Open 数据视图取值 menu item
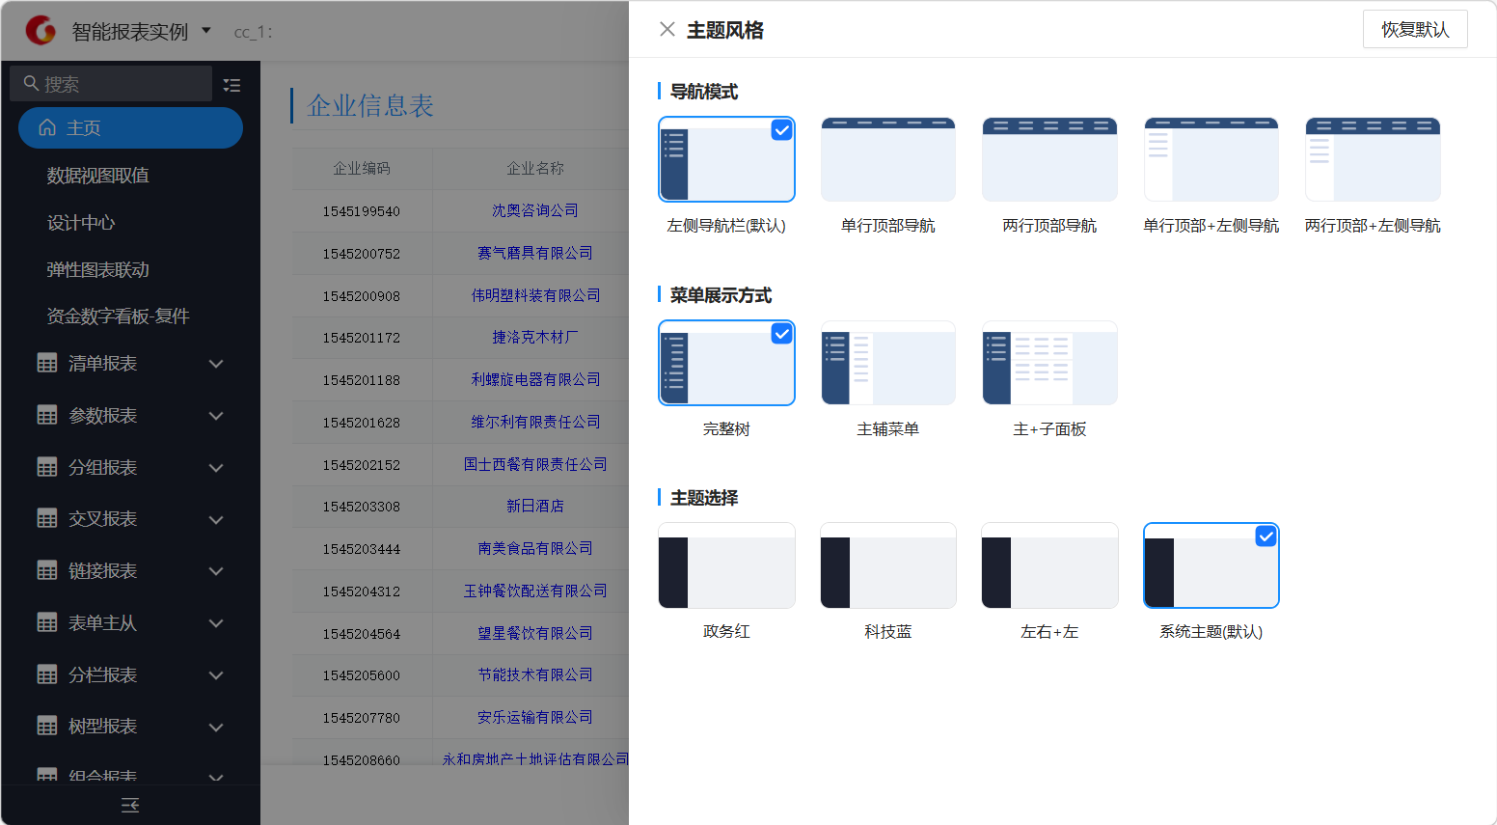The height and width of the screenshot is (825, 1497). coord(98,176)
